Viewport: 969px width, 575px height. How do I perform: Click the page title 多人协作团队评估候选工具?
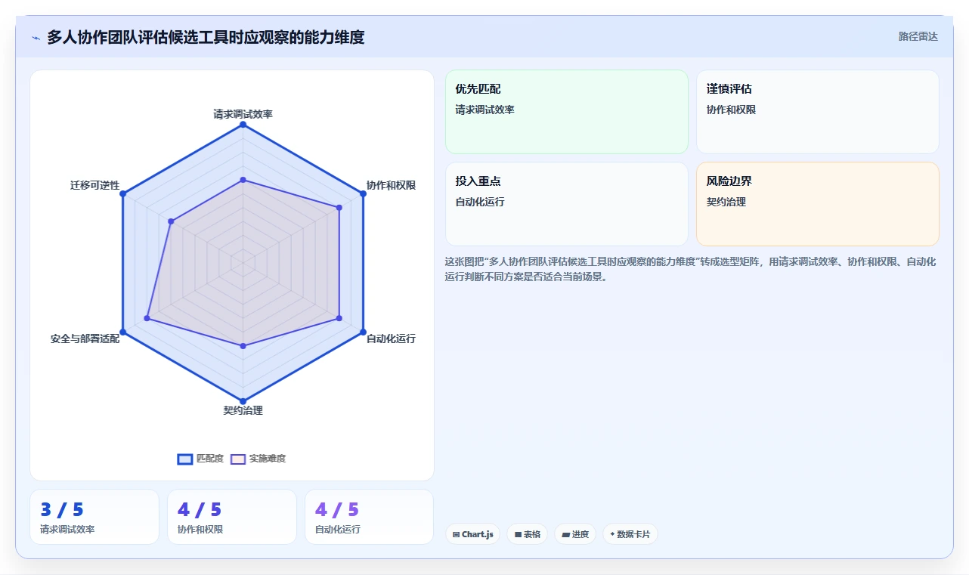click(x=206, y=37)
